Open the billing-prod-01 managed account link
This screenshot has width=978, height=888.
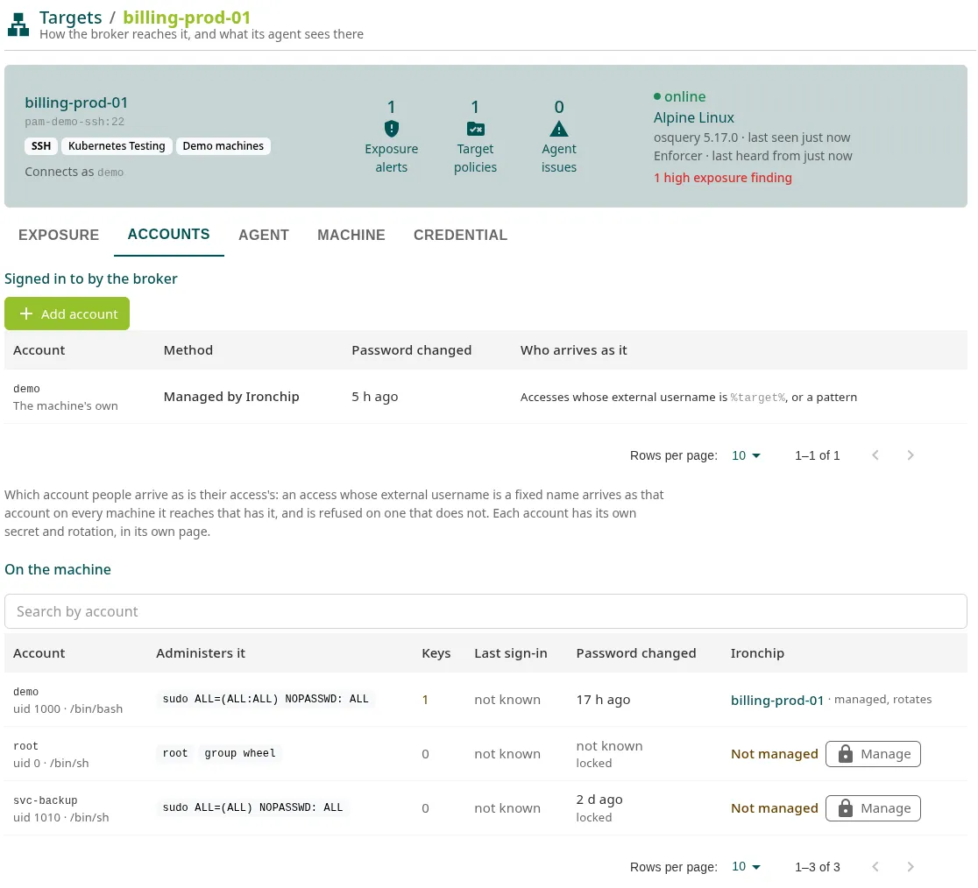pyautogui.click(x=777, y=701)
